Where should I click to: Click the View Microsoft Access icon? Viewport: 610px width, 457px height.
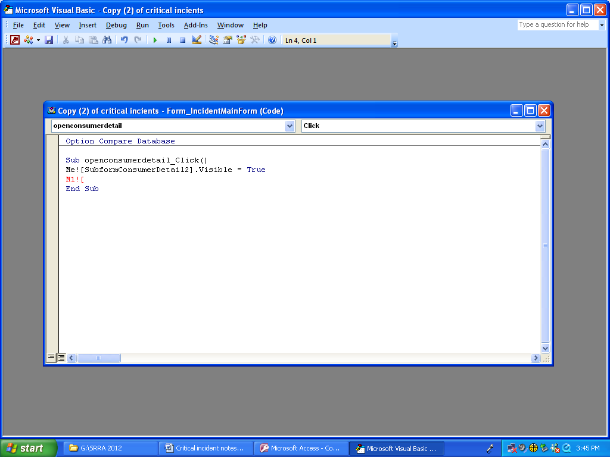[x=15, y=40]
